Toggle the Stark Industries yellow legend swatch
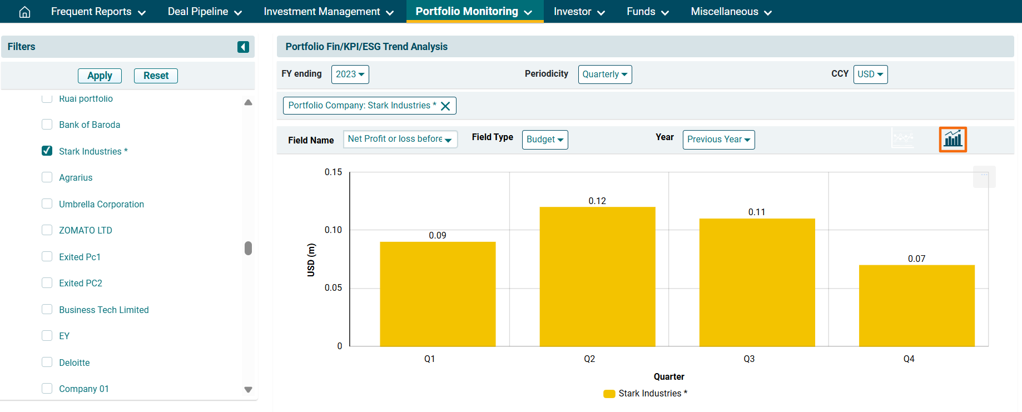The height and width of the screenshot is (412, 1022). tap(609, 394)
